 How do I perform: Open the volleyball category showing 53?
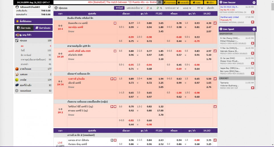[x=33, y=91]
